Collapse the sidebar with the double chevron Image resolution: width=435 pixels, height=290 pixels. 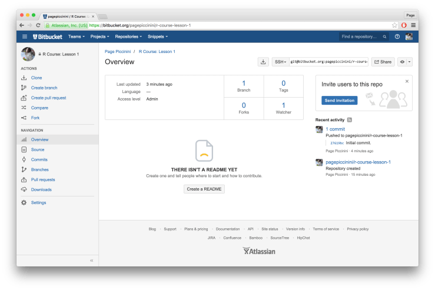coord(91,260)
